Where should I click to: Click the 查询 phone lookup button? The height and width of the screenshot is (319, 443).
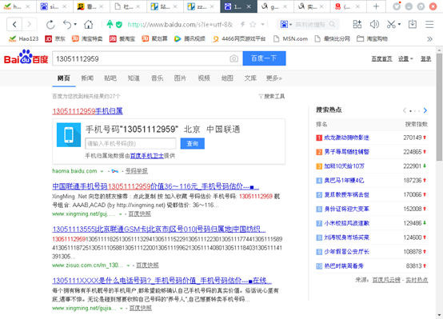click(x=193, y=144)
